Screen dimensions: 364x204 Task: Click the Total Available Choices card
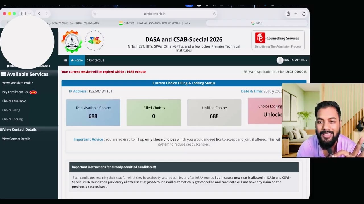[93, 112]
